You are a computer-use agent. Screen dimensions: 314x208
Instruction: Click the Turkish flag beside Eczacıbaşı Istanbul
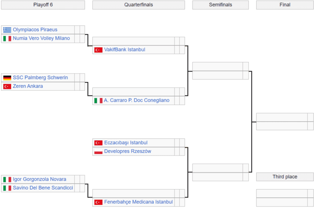(x=98, y=143)
